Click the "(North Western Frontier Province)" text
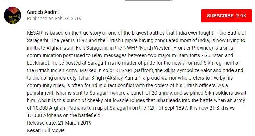Viewport: 255px width, 136px height. [176, 48]
